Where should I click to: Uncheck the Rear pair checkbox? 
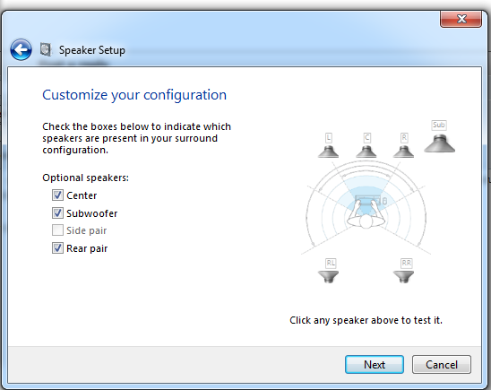pos(57,248)
